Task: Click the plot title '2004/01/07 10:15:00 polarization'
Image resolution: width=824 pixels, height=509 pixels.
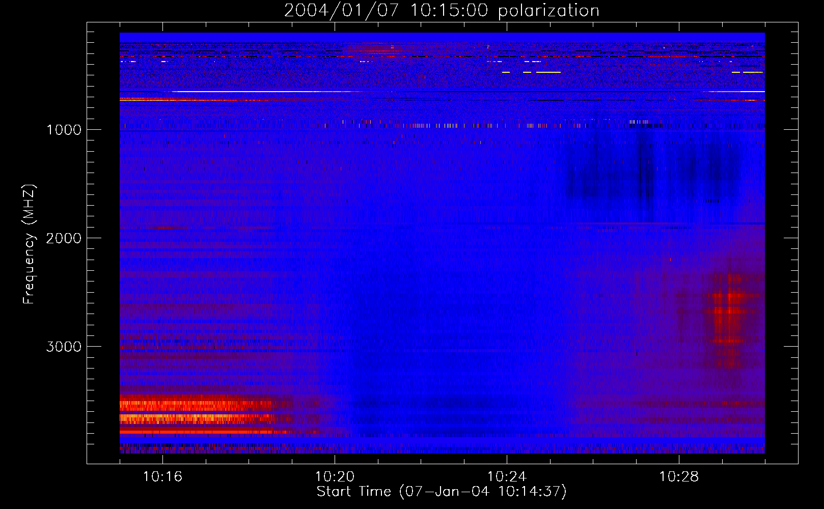Action: (442, 10)
